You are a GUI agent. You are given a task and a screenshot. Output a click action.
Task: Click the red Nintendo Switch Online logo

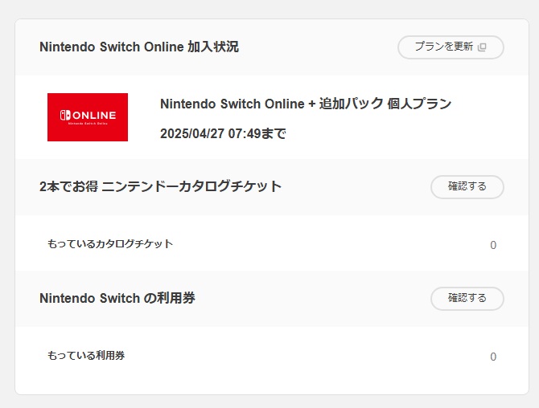pos(88,117)
